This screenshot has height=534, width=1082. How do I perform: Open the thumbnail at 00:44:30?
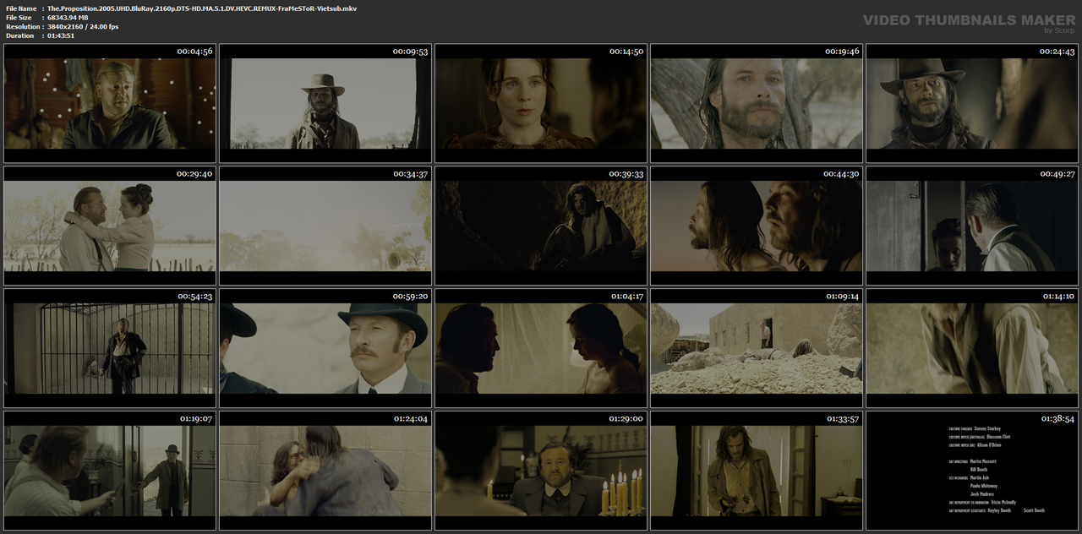(x=757, y=226)
